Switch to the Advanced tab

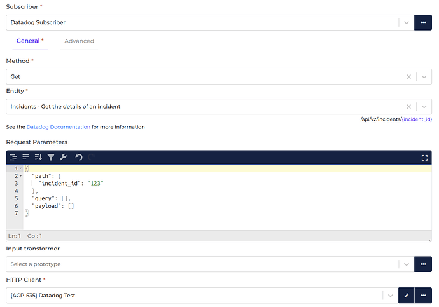tap(80, 41)
